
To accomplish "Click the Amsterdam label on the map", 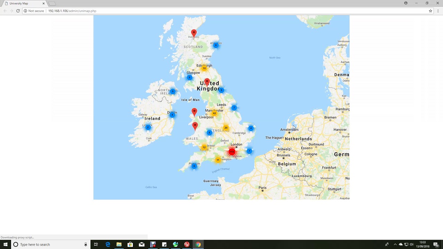I will click(x=289, y=130).
